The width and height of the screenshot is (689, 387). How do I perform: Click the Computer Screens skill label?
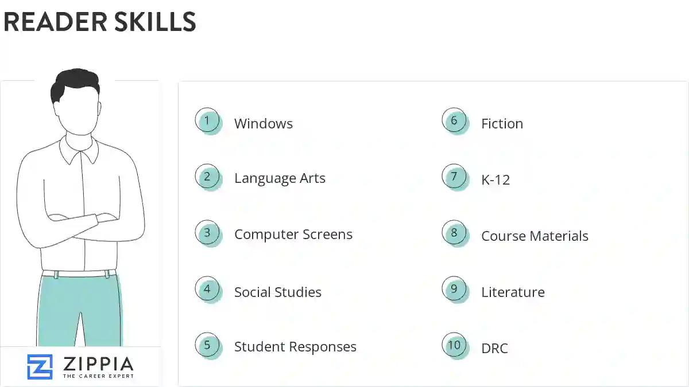[x=293, y=234]
